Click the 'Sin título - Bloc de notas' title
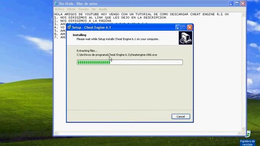 point(78,4)
